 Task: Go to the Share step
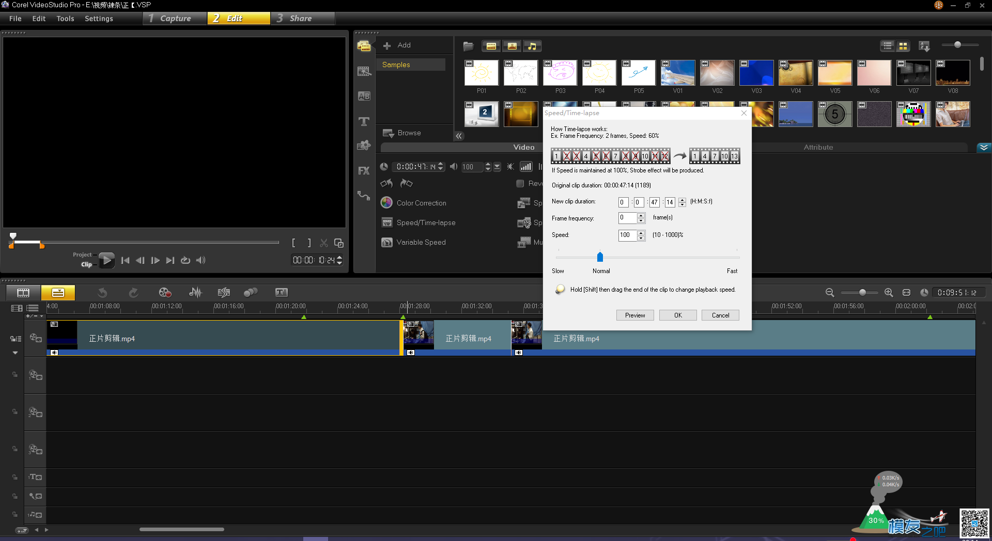302,19
